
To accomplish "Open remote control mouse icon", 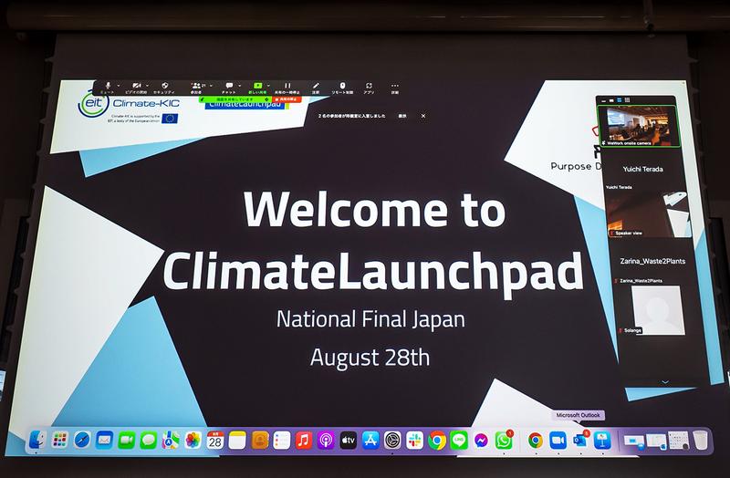I will point(343,86).
